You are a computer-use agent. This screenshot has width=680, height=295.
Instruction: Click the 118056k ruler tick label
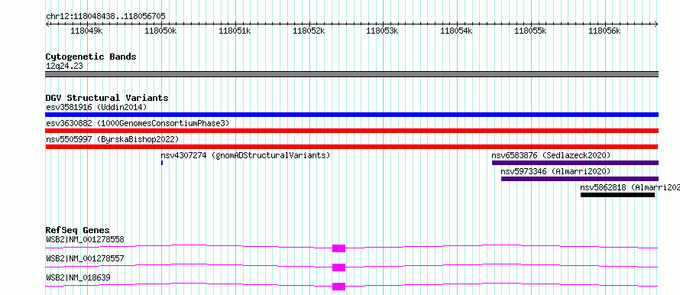(x=604, y=31)
